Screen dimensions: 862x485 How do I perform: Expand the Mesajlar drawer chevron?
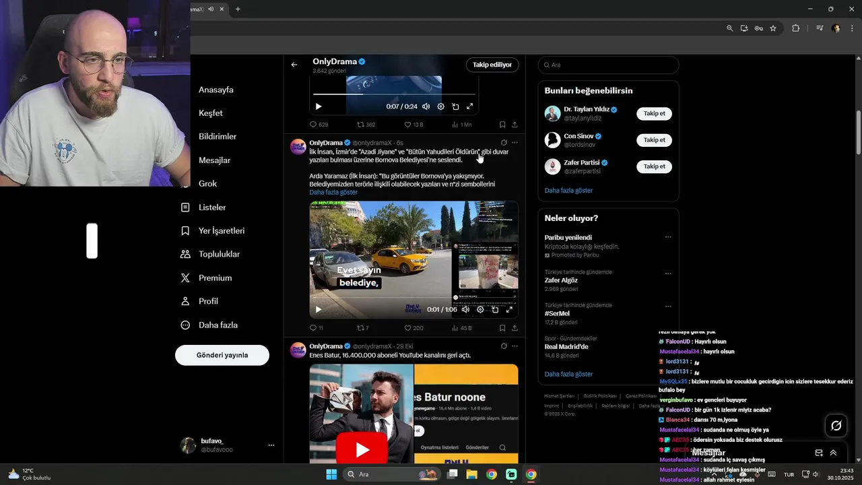pos(834,453)
